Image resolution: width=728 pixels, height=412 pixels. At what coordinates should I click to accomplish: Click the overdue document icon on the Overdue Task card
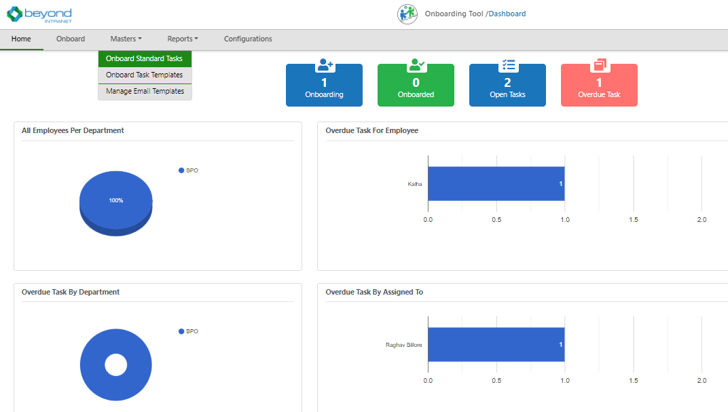[599, 65]
